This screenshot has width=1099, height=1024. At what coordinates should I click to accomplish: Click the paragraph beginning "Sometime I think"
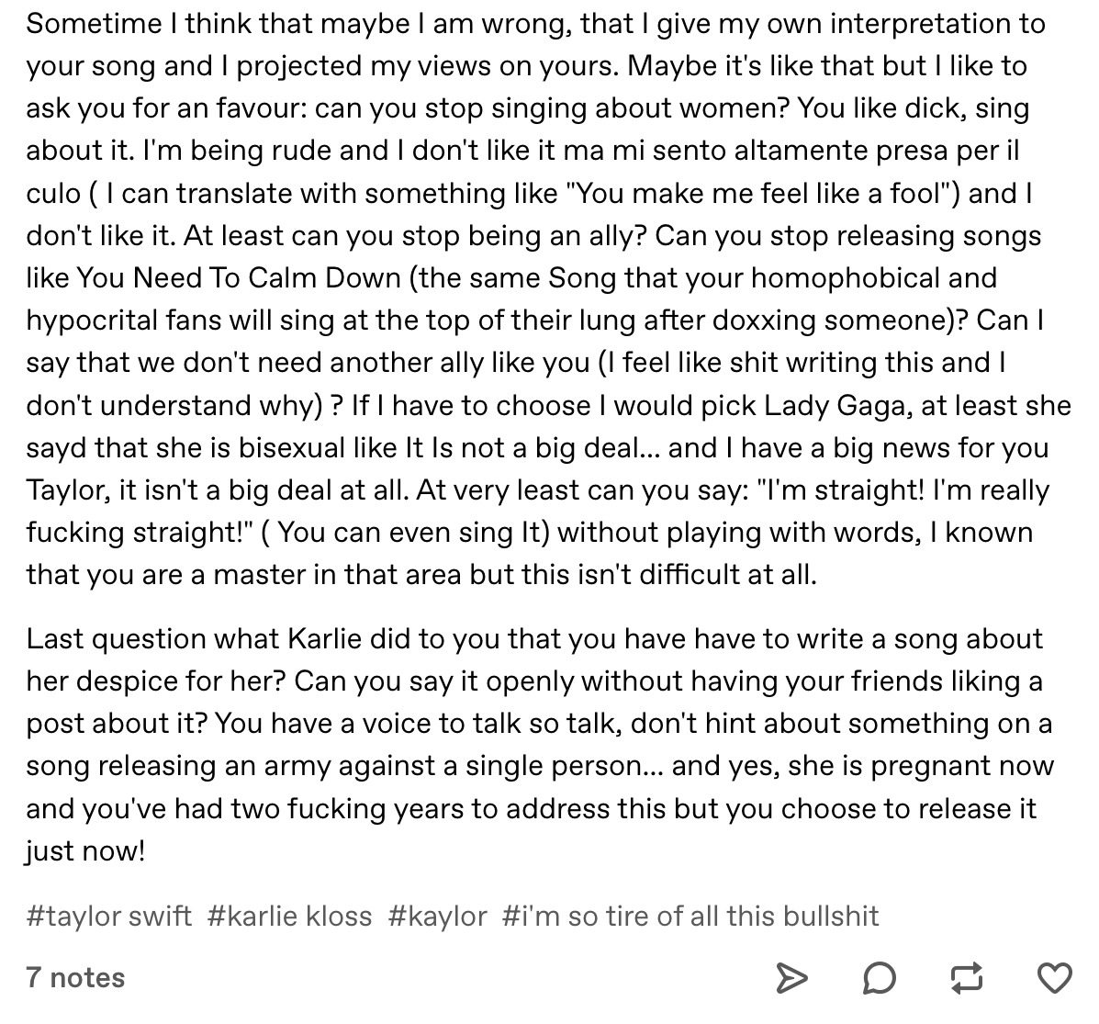(x=548, y=298)
